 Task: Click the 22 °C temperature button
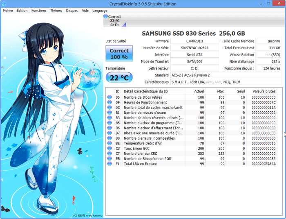click(119, 78)
